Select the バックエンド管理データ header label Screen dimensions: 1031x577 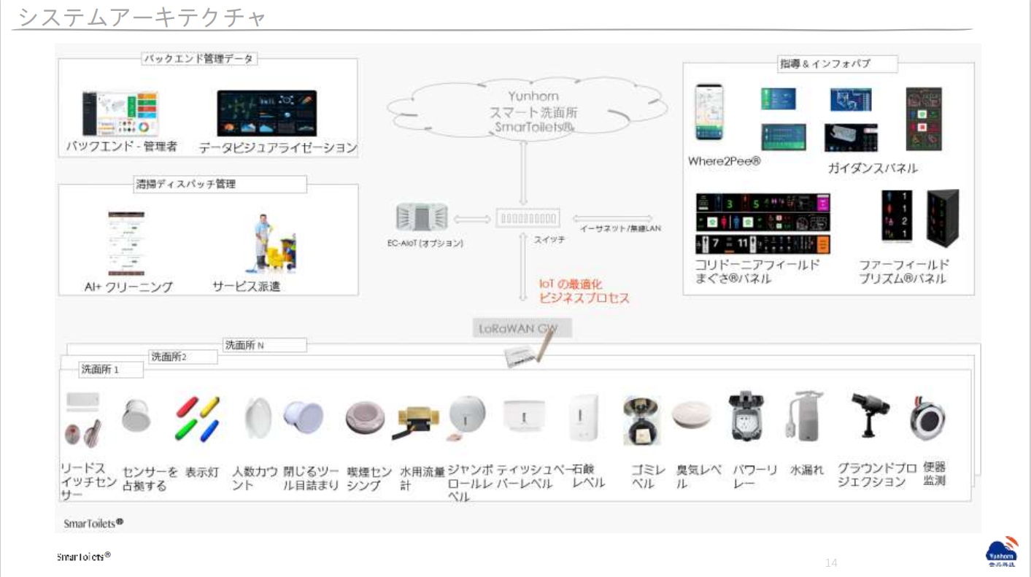[x=198, y=59]
